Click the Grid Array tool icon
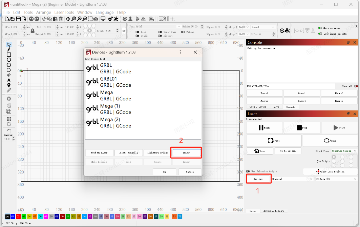 coord(9,119)
